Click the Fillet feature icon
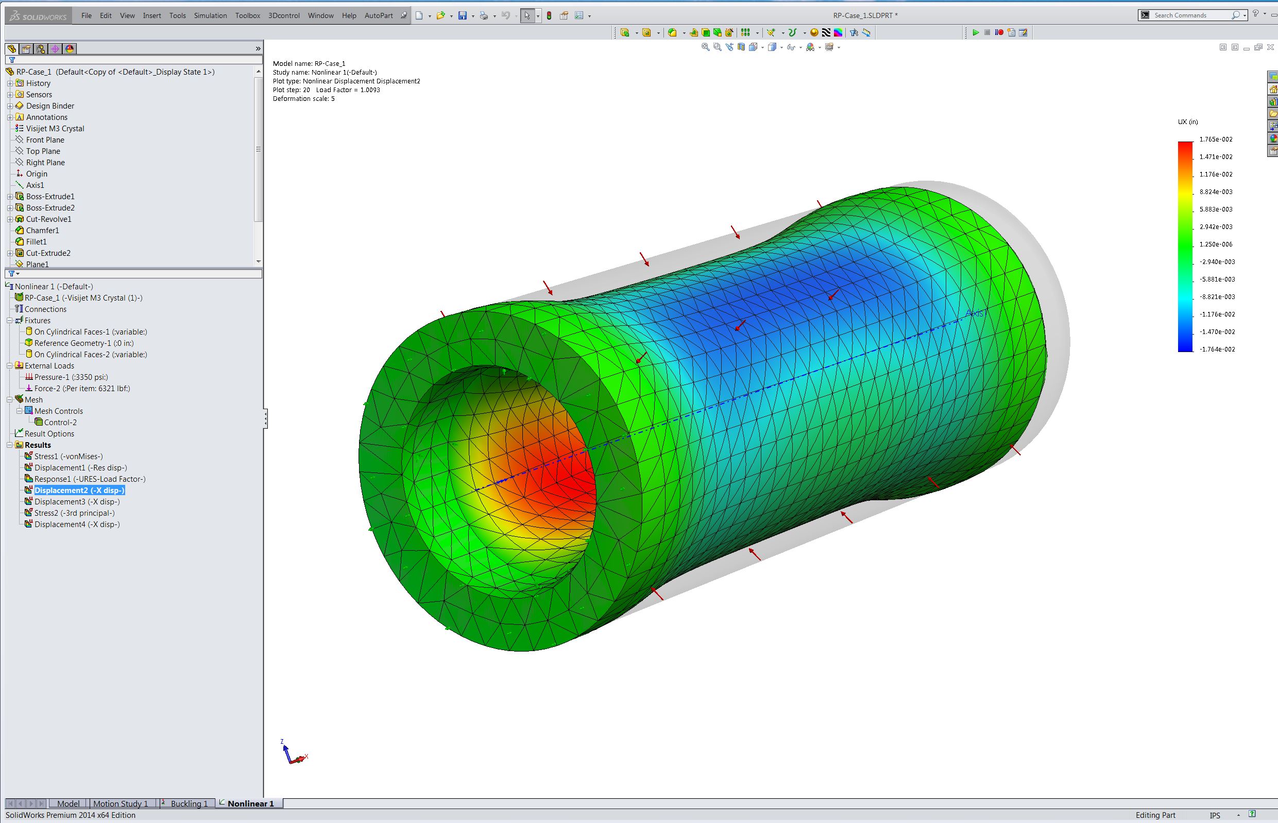The image size is (1278, 823). click(672, 32)
